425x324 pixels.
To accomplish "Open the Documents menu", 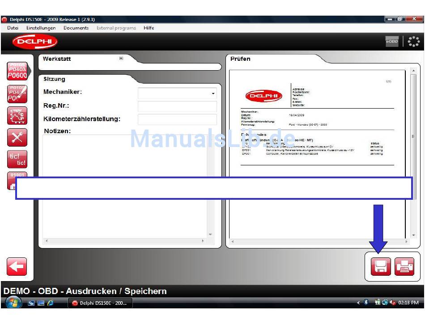I will click(76, 28).
